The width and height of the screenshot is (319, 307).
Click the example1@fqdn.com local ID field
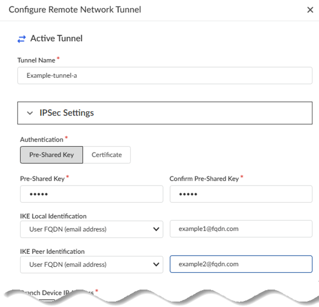click(x=241, y=229)
